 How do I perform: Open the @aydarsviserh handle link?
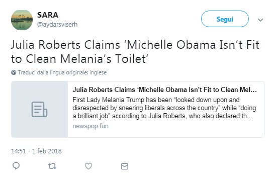[57, 24]
